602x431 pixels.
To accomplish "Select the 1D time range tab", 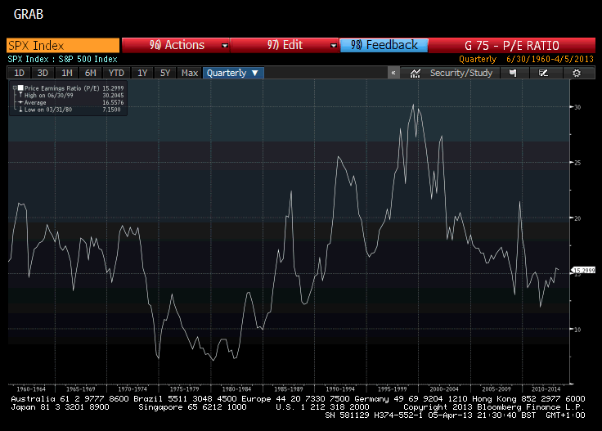I will [x=19, y=73].
